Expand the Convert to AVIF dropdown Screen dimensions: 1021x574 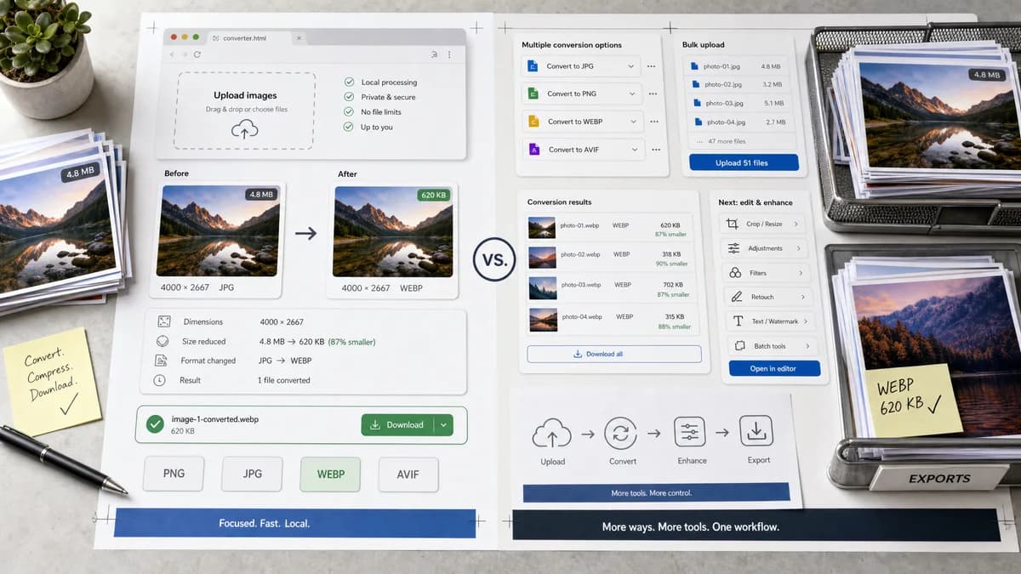[634, 150]
